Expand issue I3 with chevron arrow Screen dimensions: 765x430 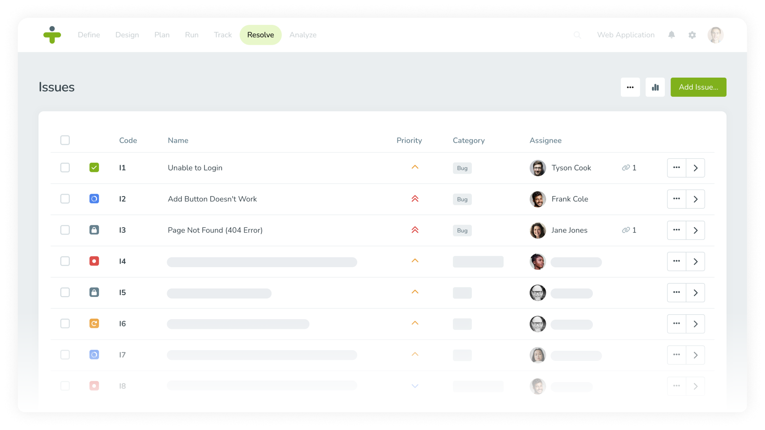coord(696,230)
